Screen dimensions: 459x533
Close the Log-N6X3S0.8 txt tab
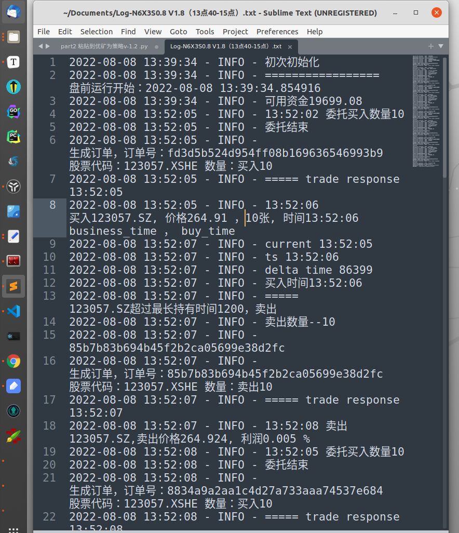[290, 47]
